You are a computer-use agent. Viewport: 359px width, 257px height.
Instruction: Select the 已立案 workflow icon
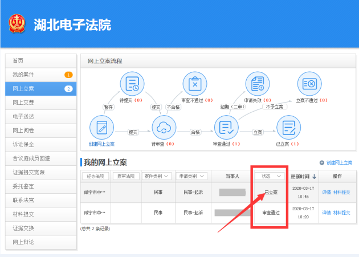(288, 128)
